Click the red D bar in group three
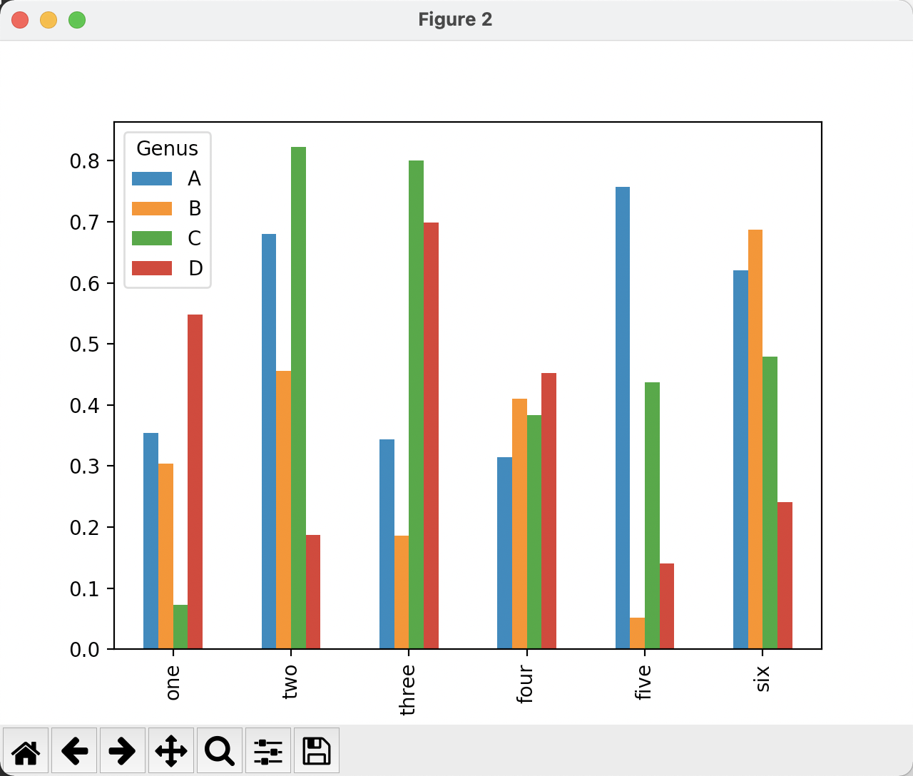 431,436
